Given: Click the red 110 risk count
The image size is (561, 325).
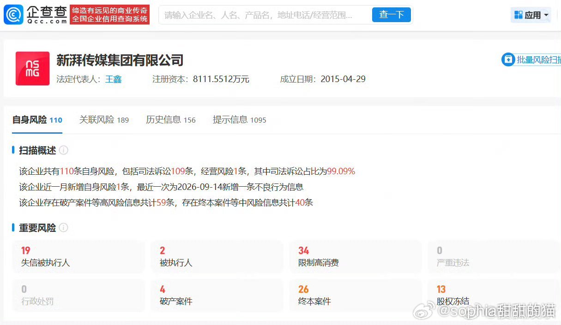Looking at the screenshot, I should pos(66,171).
